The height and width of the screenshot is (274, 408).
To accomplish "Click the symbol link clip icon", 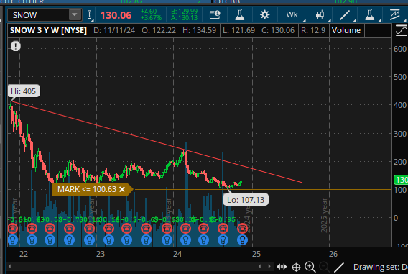I will (90, 15).
